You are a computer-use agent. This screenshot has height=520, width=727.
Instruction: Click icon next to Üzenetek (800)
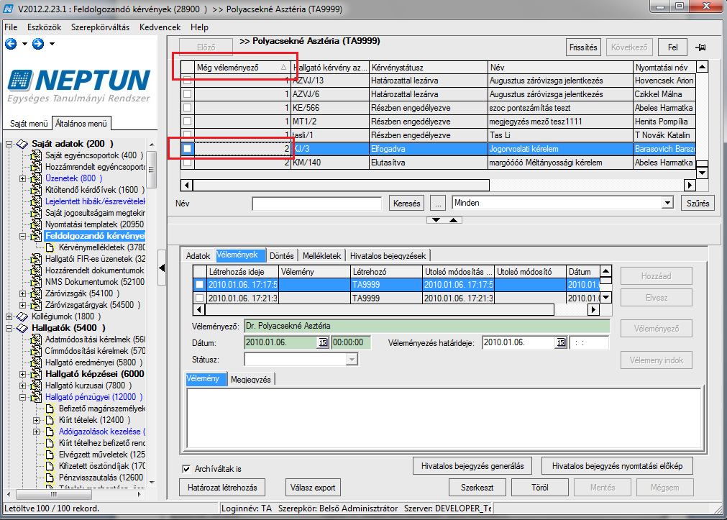[36, 178]
